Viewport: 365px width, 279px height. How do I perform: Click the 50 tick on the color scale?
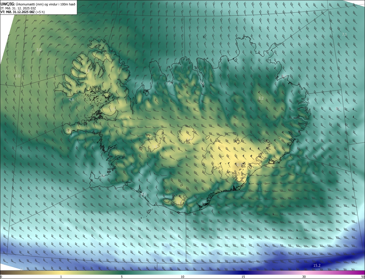(363, 277)
